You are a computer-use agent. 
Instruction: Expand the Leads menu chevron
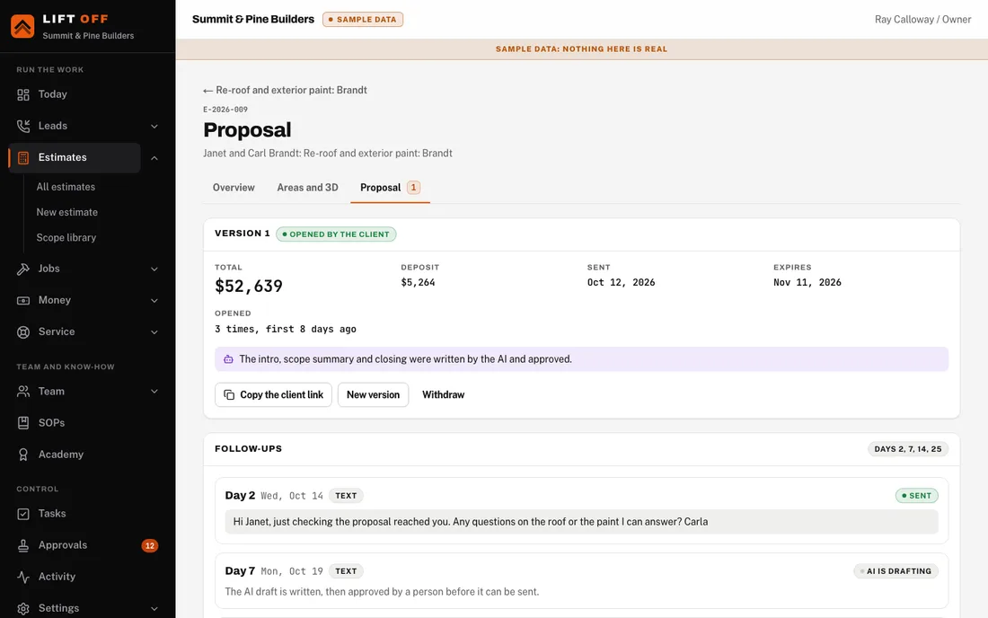click(x=154, y=126)
